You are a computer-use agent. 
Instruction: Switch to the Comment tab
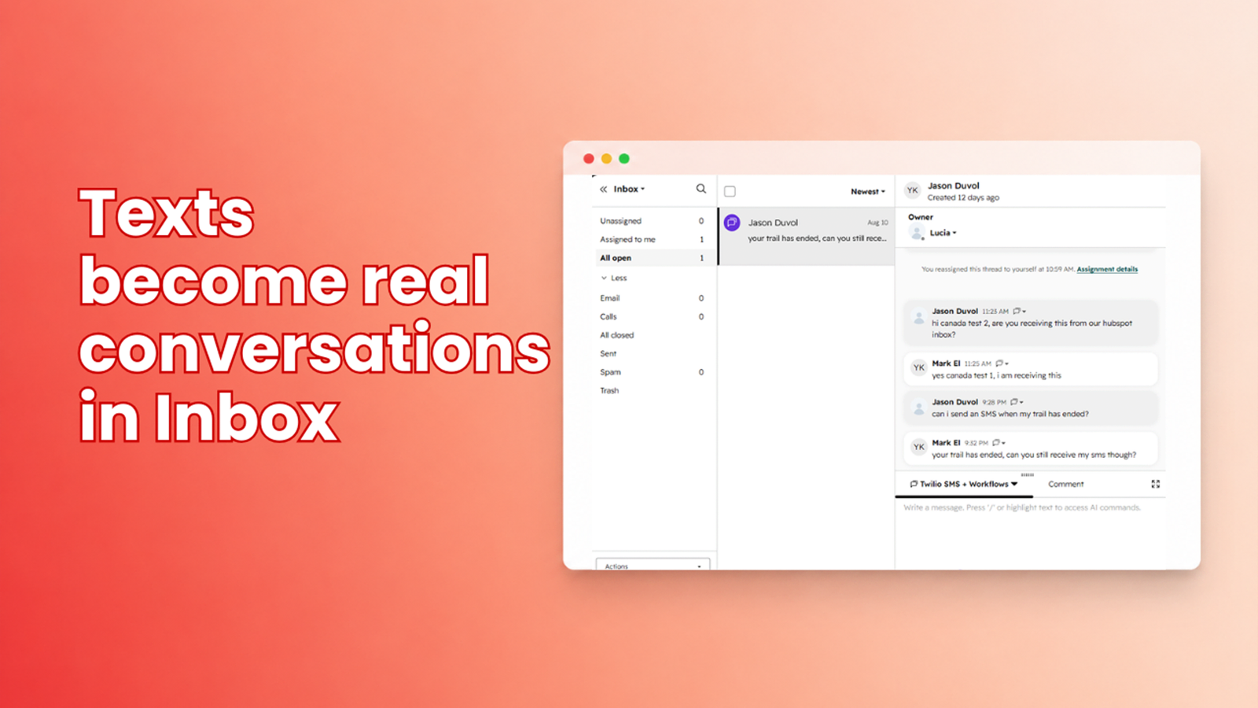tap(1065, 484)
